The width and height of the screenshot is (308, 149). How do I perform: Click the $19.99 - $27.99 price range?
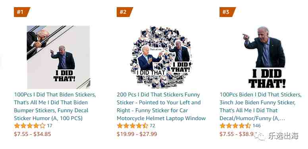coord(137,134)
